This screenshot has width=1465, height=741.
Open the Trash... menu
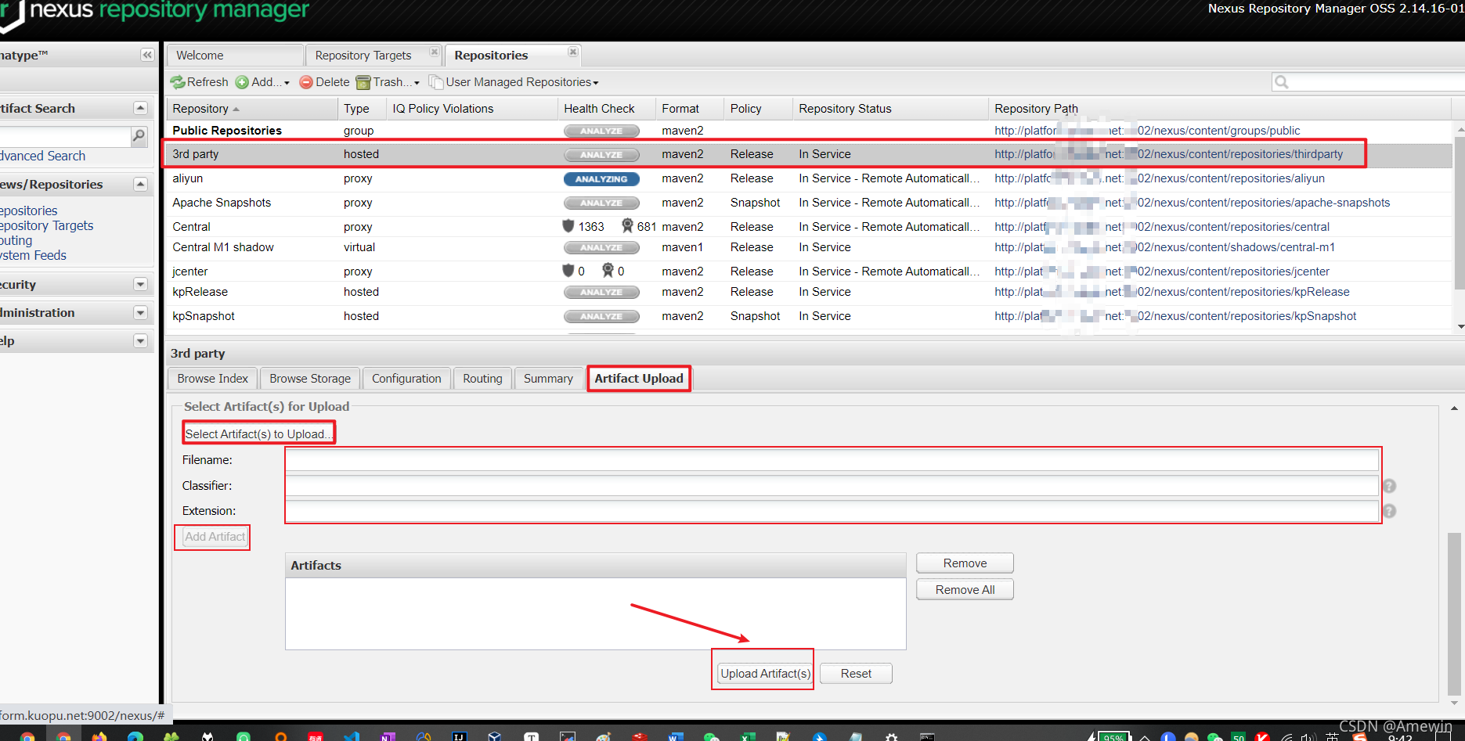(x=388, y=82)
